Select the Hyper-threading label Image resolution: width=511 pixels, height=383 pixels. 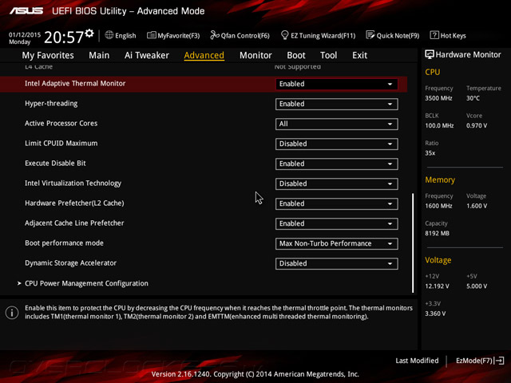(51, 104)
